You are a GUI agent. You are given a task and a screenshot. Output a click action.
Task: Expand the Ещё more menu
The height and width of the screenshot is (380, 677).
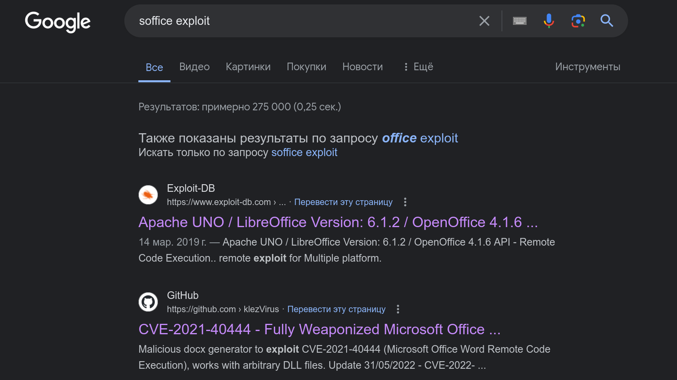point(418,67)
